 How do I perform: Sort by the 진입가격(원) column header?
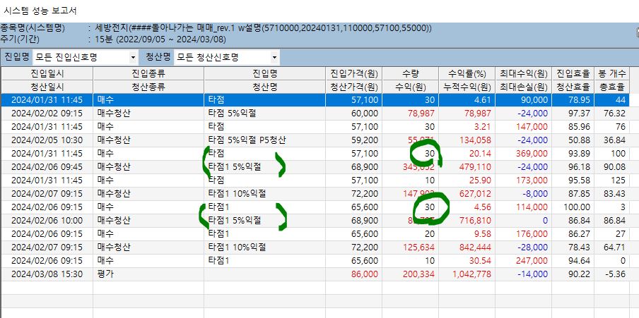(353, 74)
